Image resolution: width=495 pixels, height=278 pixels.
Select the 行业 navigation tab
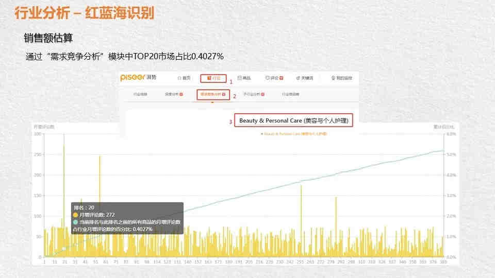pos(213,78)
